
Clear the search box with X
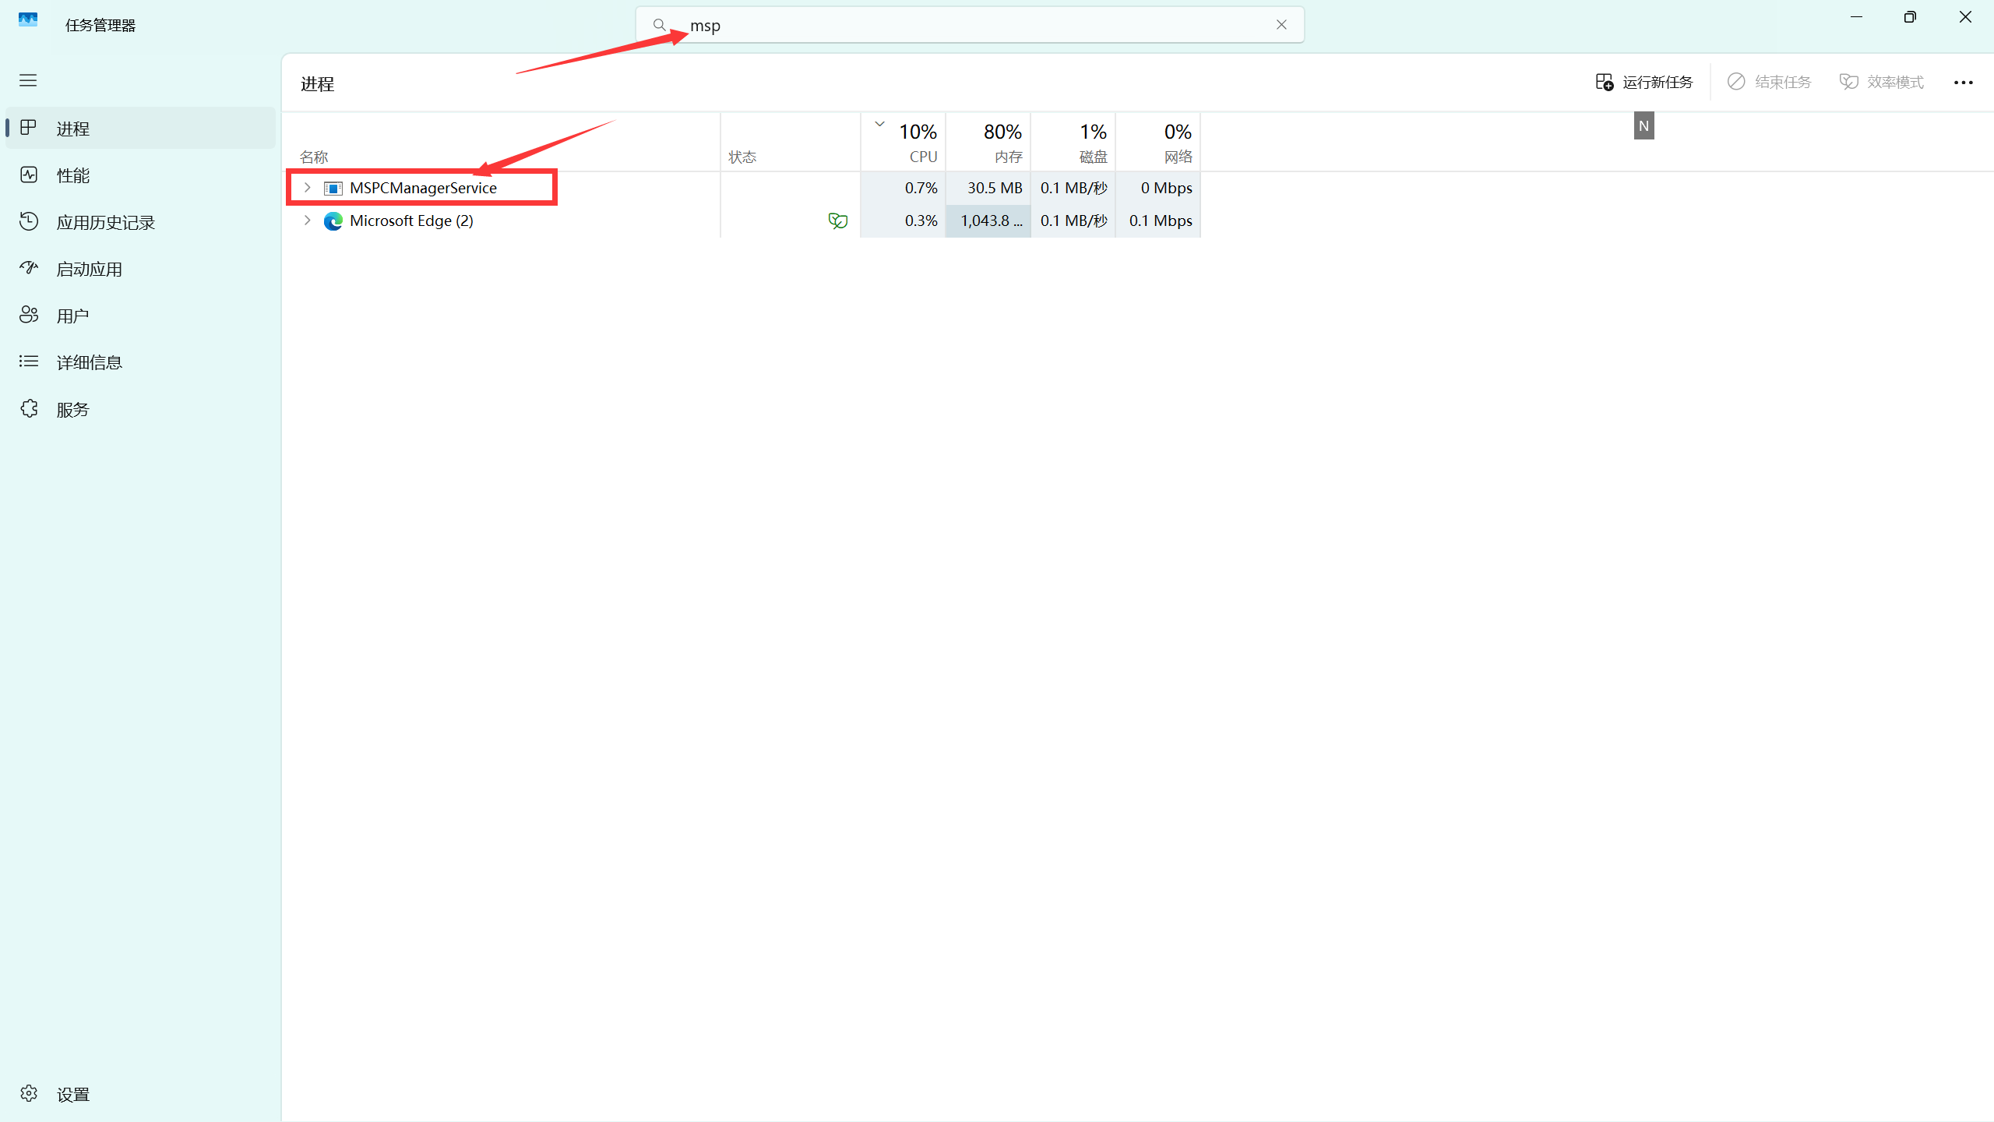[1281, 25]
